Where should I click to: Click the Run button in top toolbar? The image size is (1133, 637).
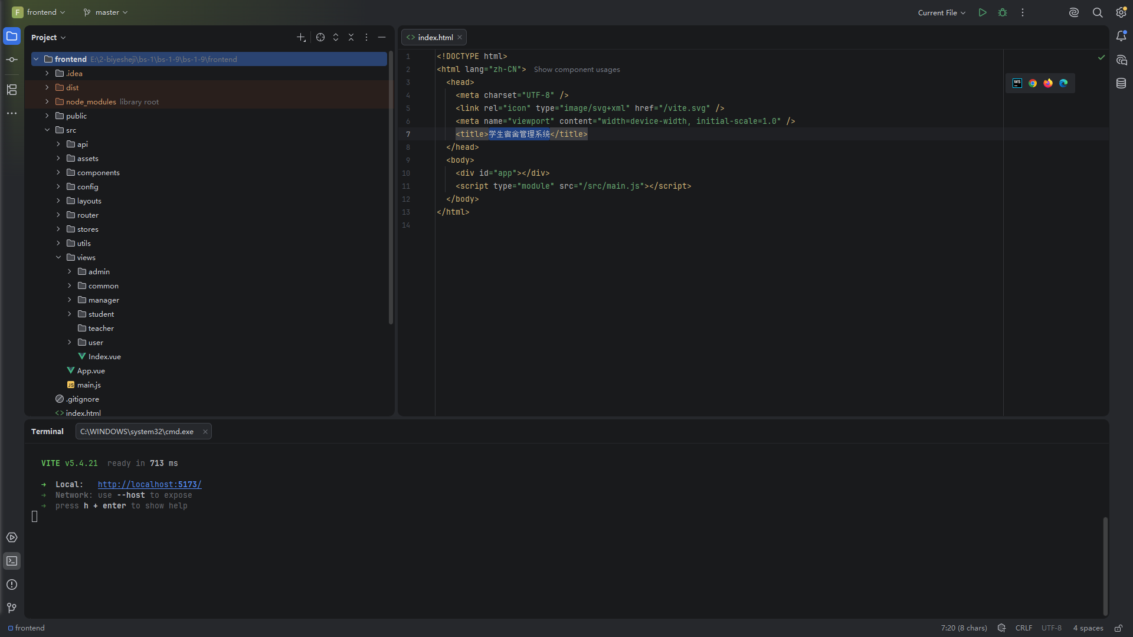983,12
